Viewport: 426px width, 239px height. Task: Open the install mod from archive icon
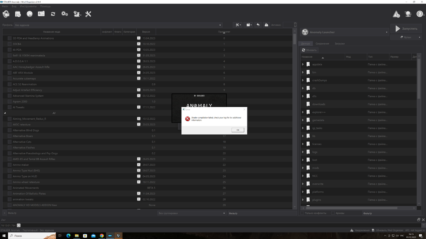(x=17, y=14)
